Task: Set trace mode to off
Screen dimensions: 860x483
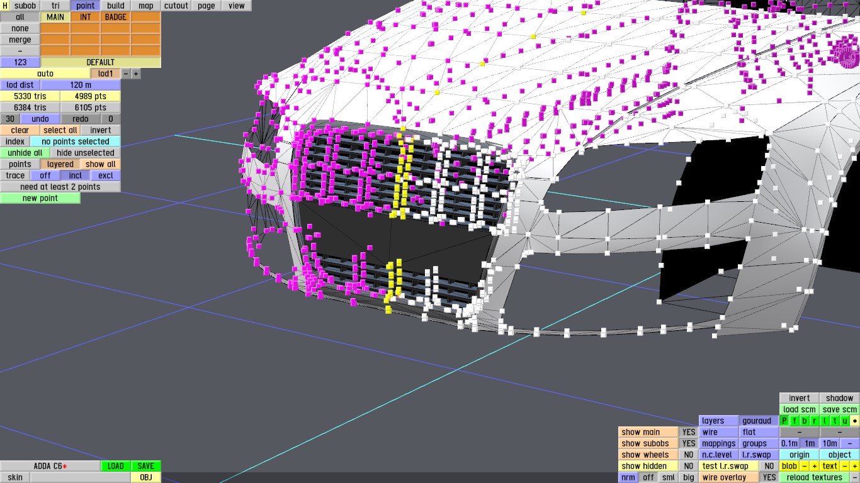Action: tap(45, 175)
